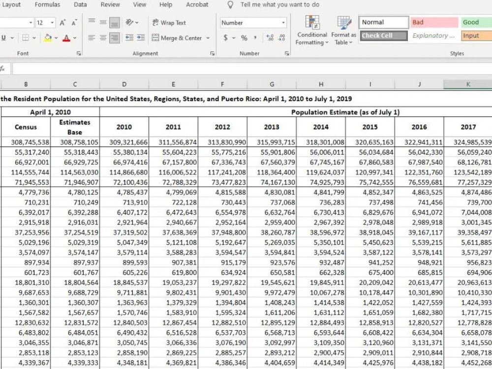492x369 pixels.
Task: Apply the Normal cell style
Action: pos(384,22)
